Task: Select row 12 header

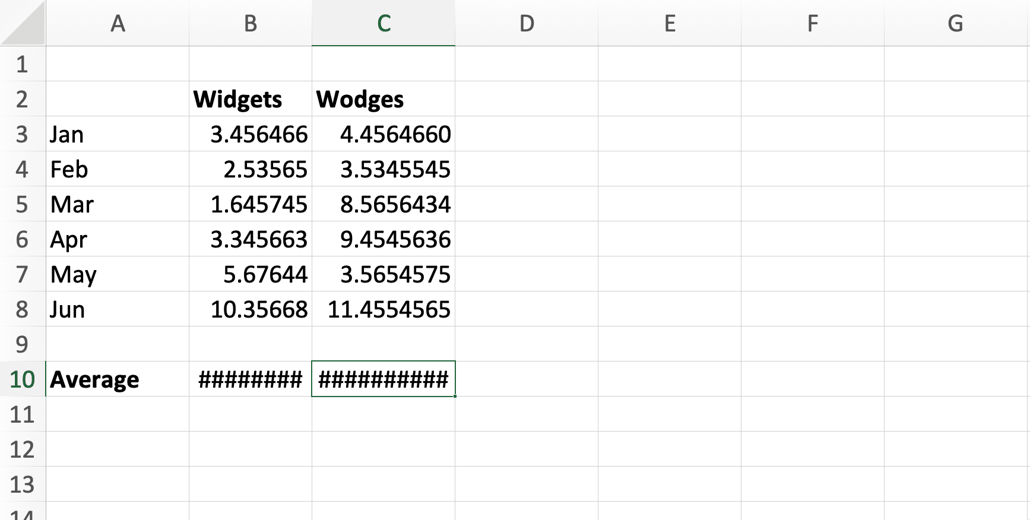Action: pyautogui.click(x=23, y=449)
